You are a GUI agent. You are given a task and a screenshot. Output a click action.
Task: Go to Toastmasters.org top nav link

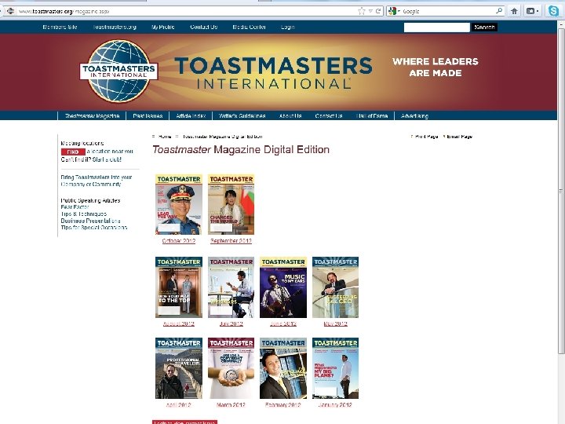tap(115, 27)
